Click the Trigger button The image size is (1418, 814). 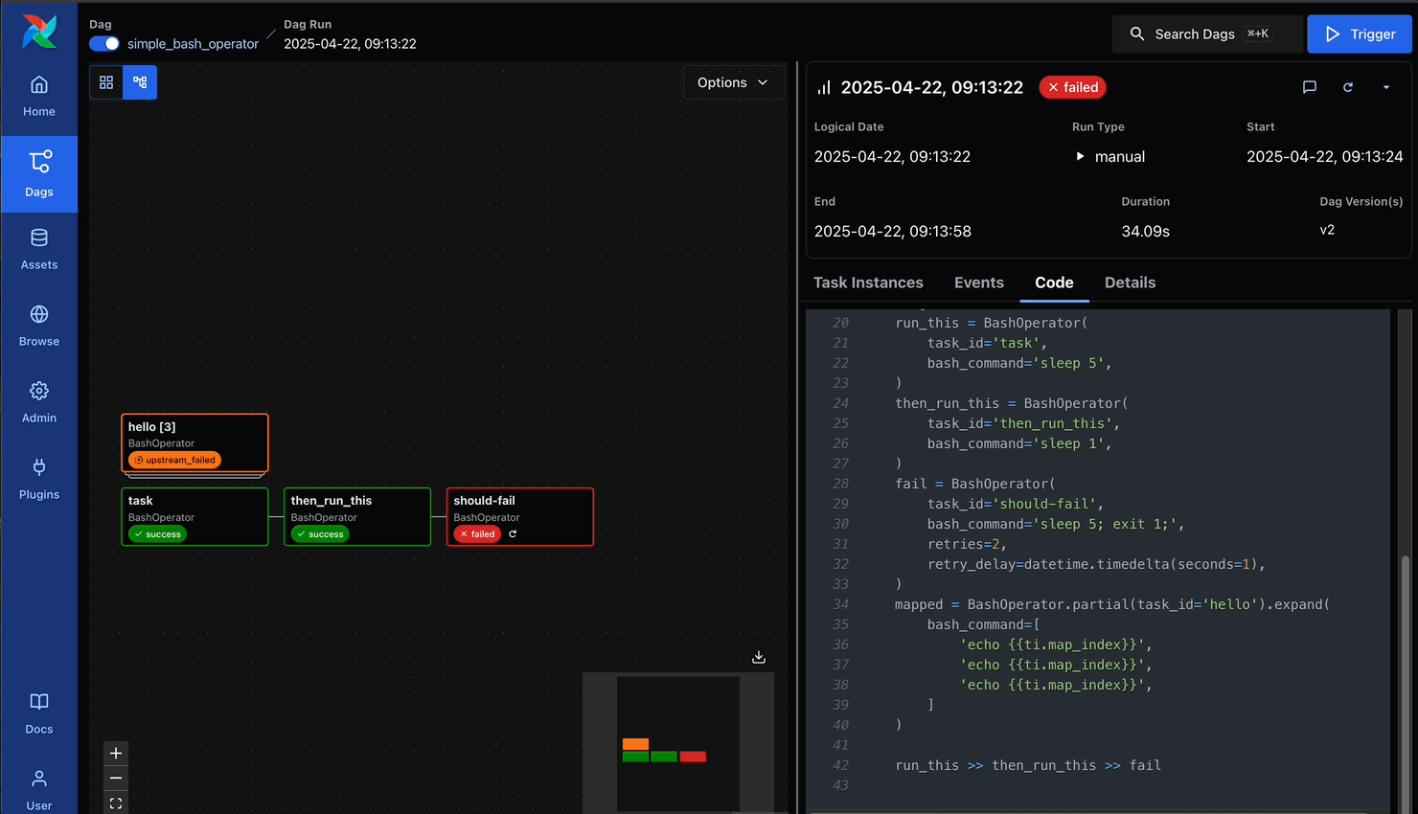tap(1359, 34)
